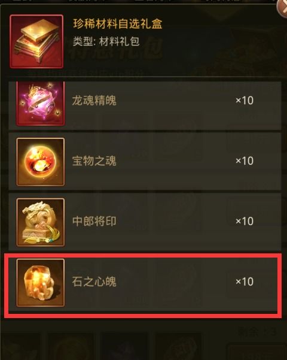Select the 龙魂精魄 pink orb icon

click(x=41, y=103)
